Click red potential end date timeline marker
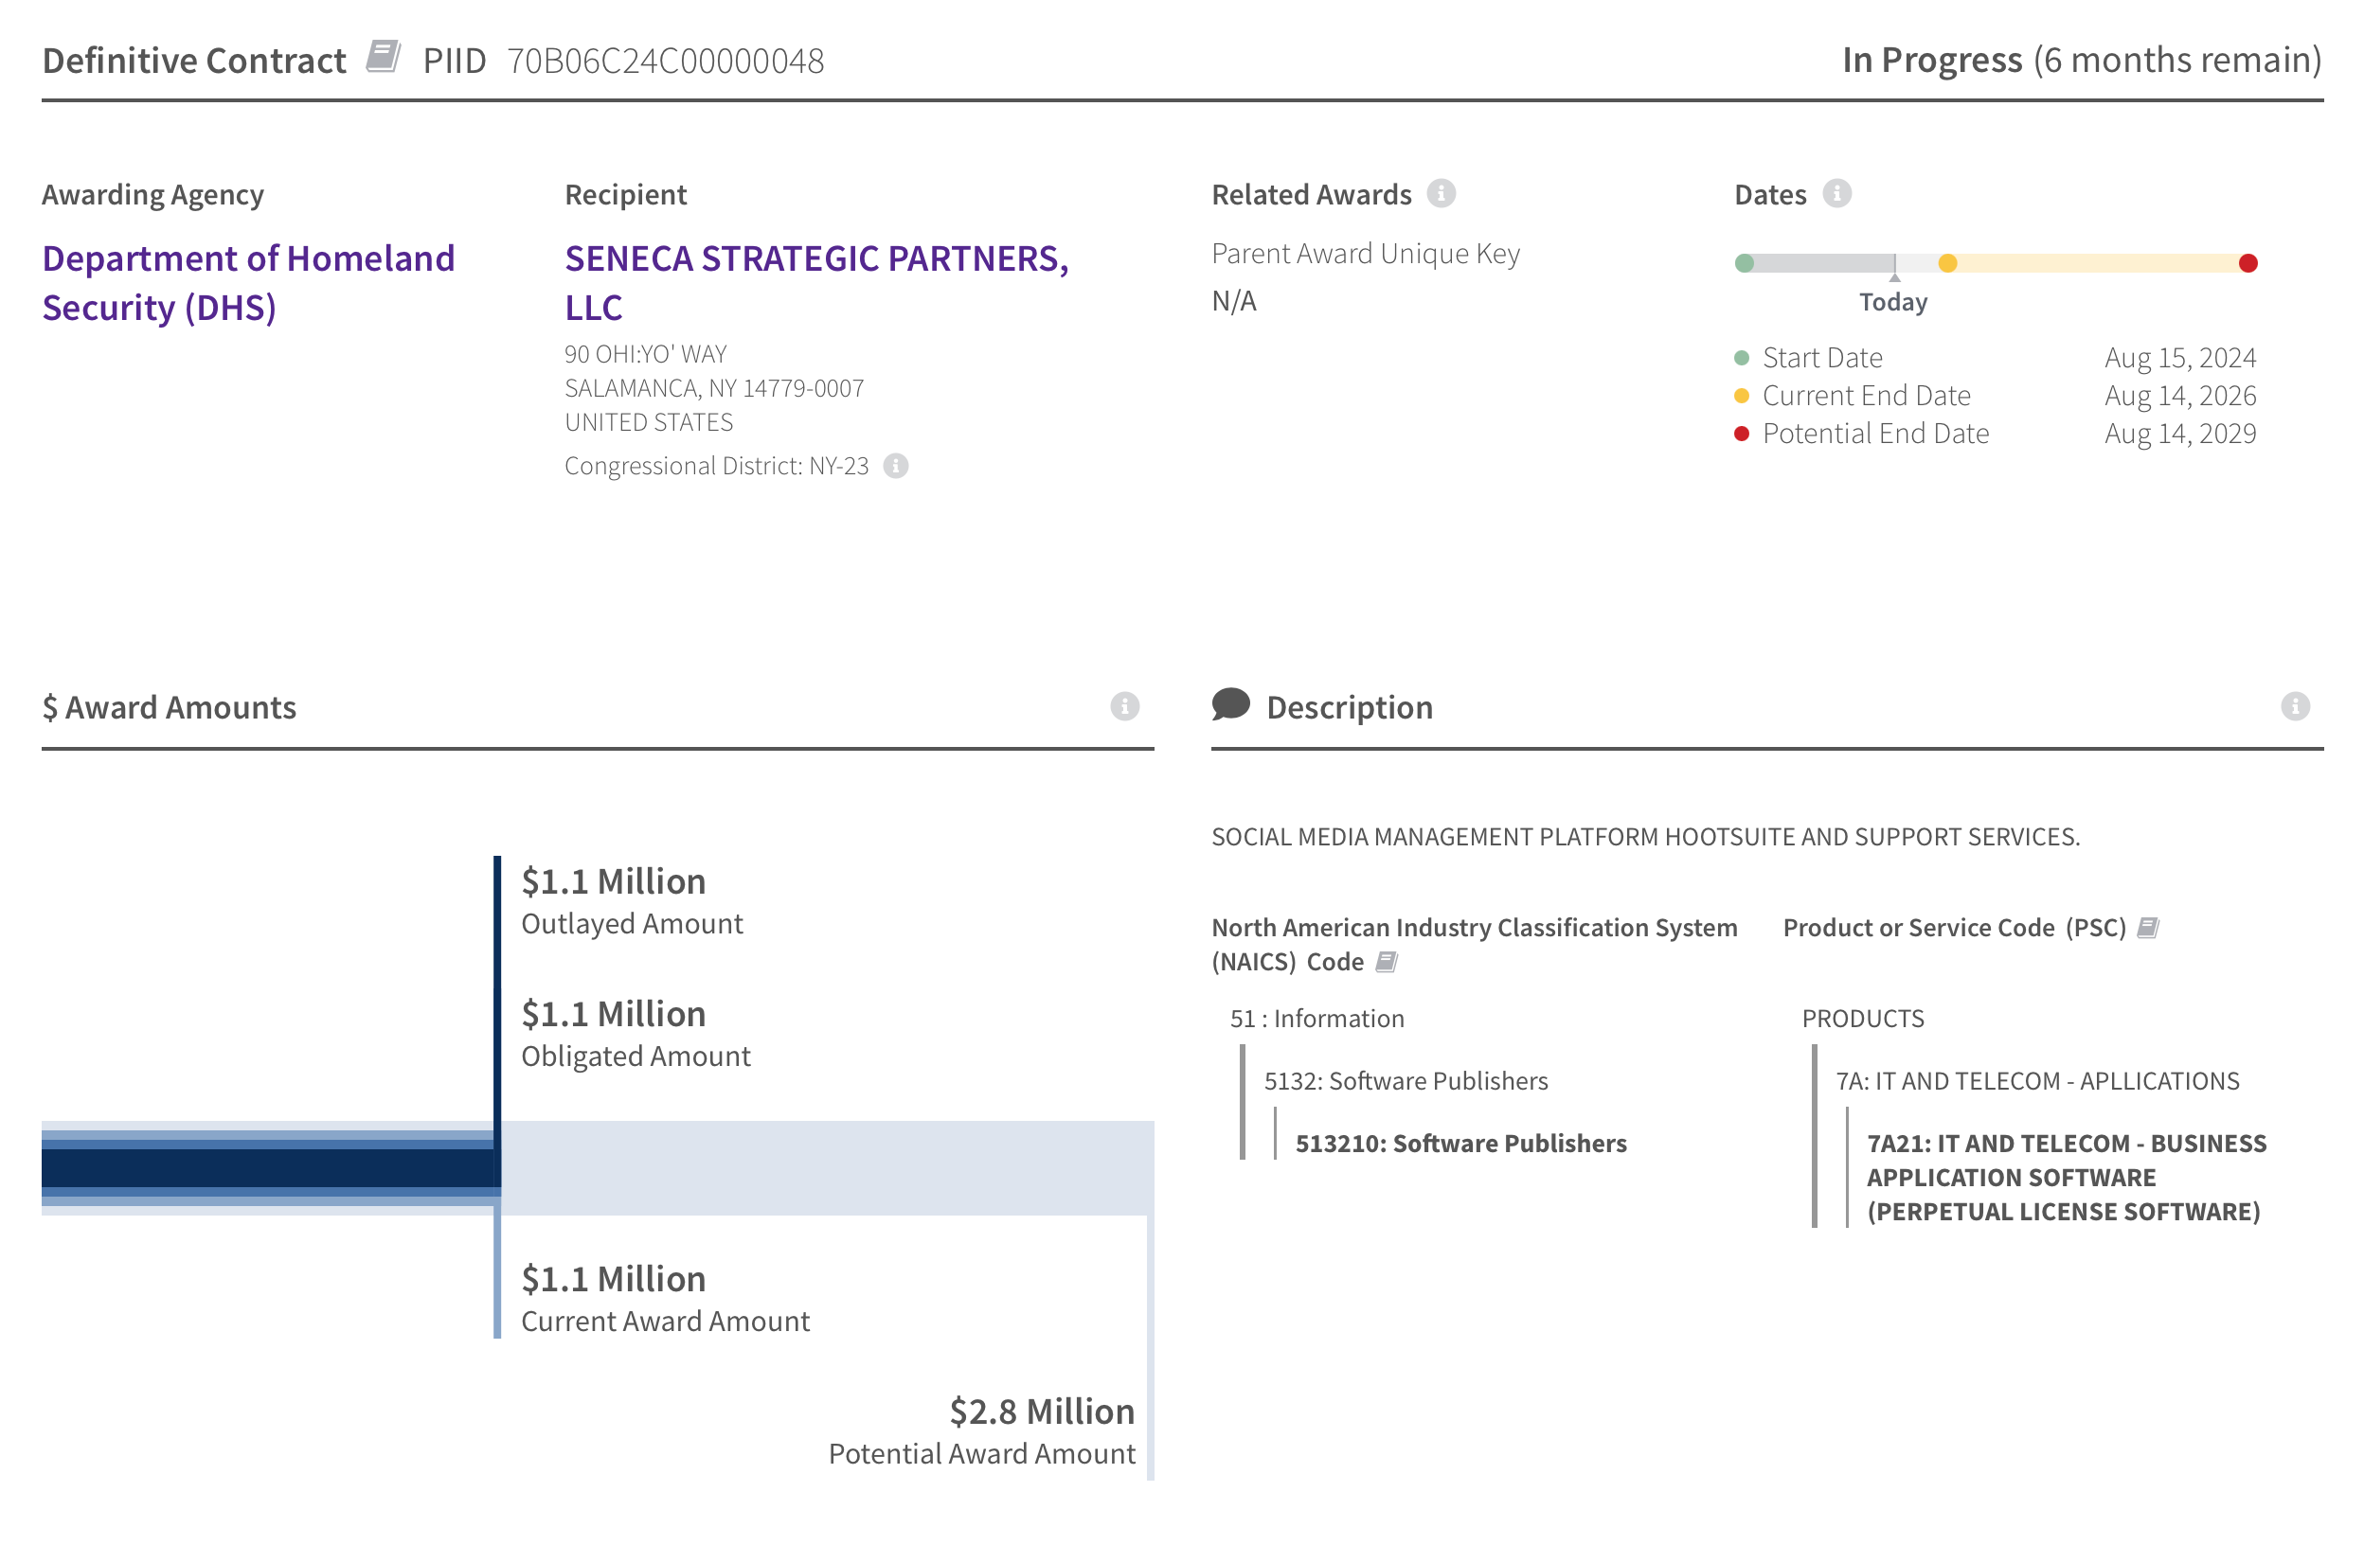The width and height of the screenshot is (2364, 1545). [x=2247, y=263]
